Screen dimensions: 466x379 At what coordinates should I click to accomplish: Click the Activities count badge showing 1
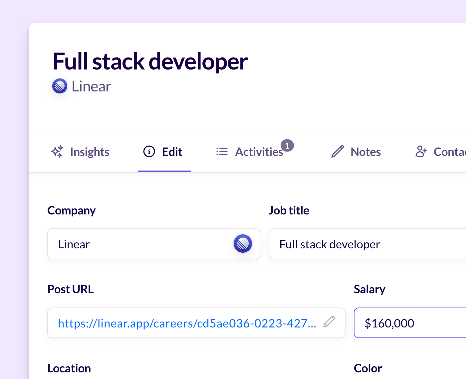[x=287, y=146]
